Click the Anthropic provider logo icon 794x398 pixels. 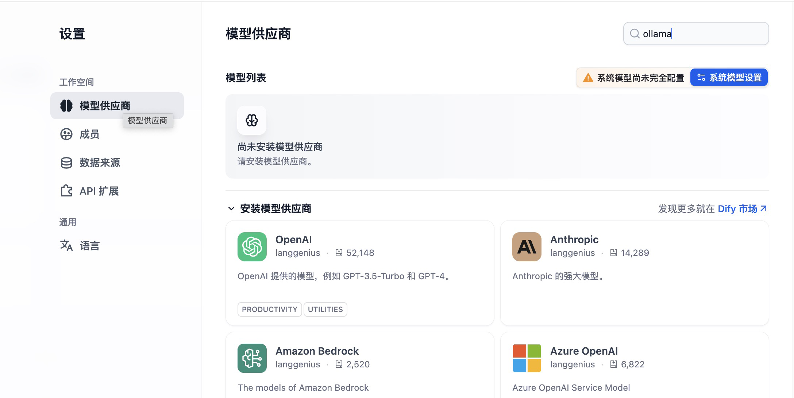pyautogui.click(x=527, y=247)
